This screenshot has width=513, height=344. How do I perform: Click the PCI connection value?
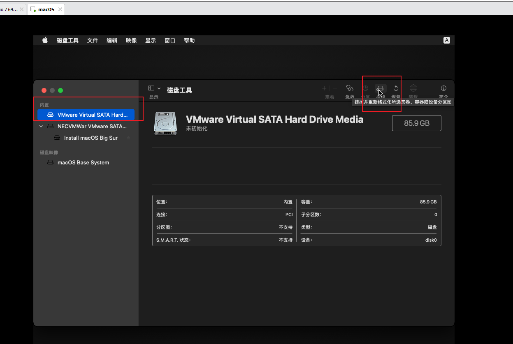[289, 215]
